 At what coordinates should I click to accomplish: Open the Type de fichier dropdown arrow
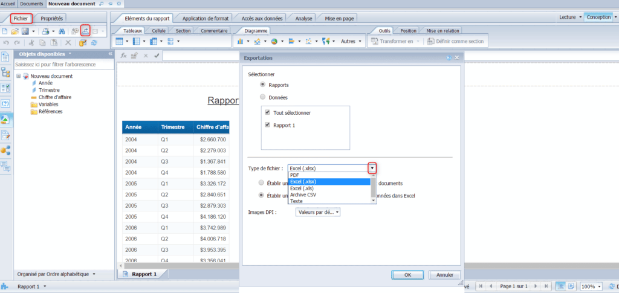point(372,169)
